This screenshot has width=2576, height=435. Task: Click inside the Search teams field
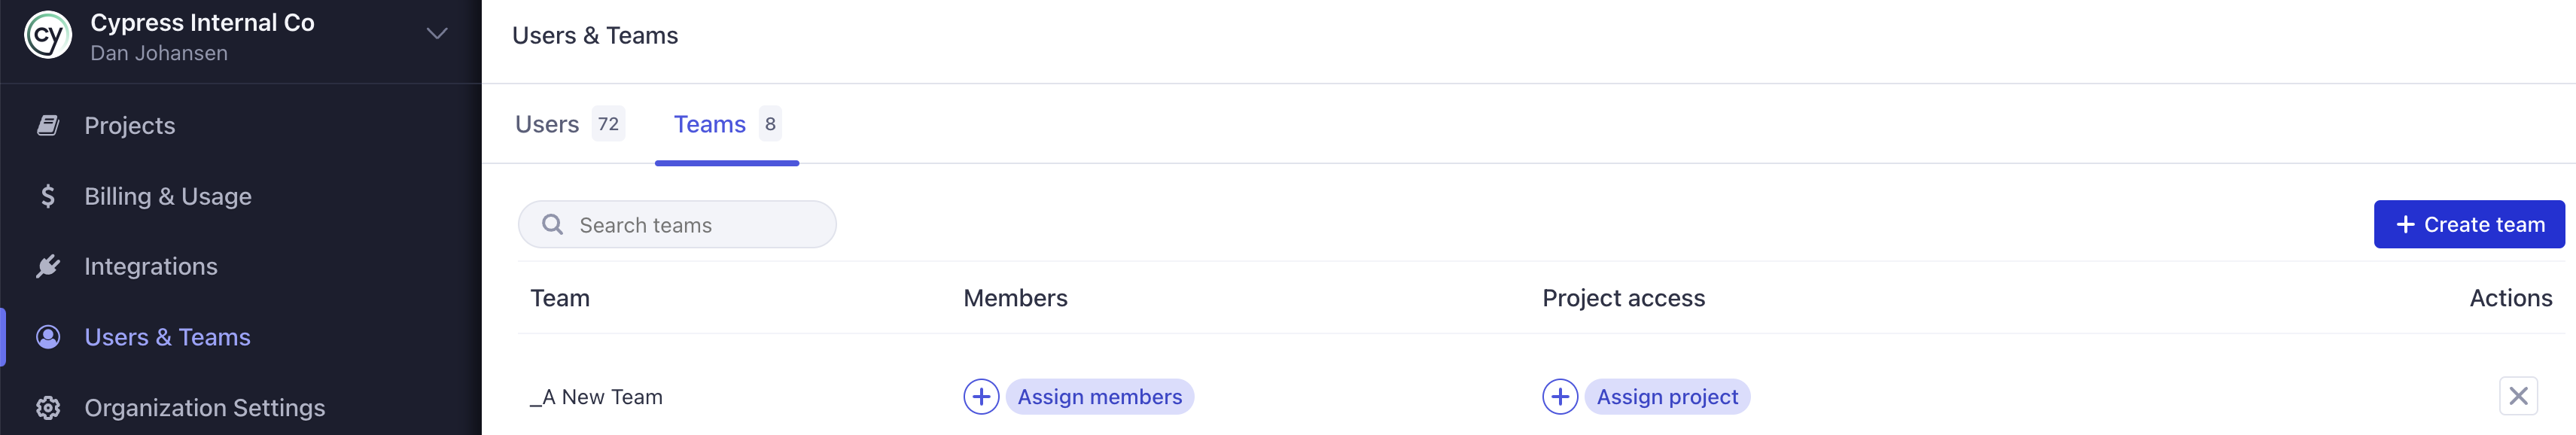(680, 224)
